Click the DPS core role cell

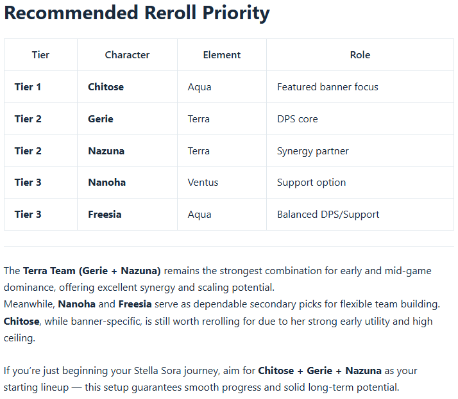297,119
